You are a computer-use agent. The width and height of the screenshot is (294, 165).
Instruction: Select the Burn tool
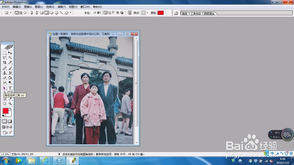[x=10, y=82]
